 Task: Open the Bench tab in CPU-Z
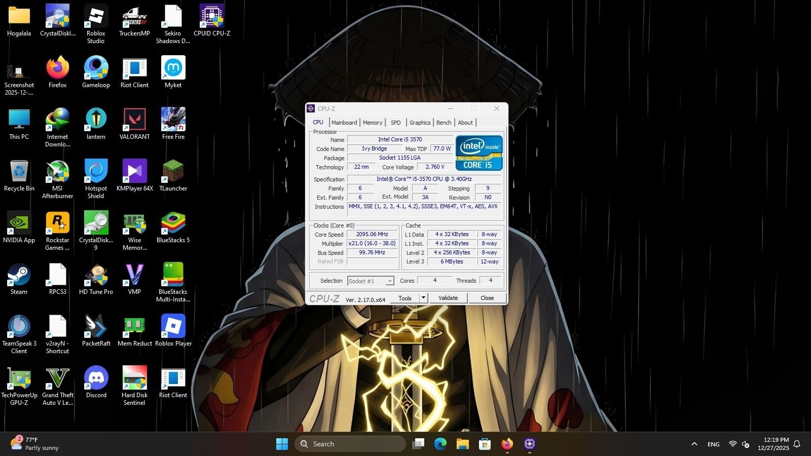(444, 123)
